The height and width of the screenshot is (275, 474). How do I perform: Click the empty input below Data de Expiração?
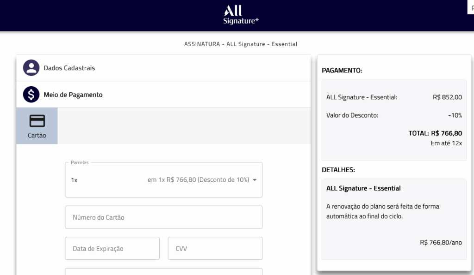[163, 272]
